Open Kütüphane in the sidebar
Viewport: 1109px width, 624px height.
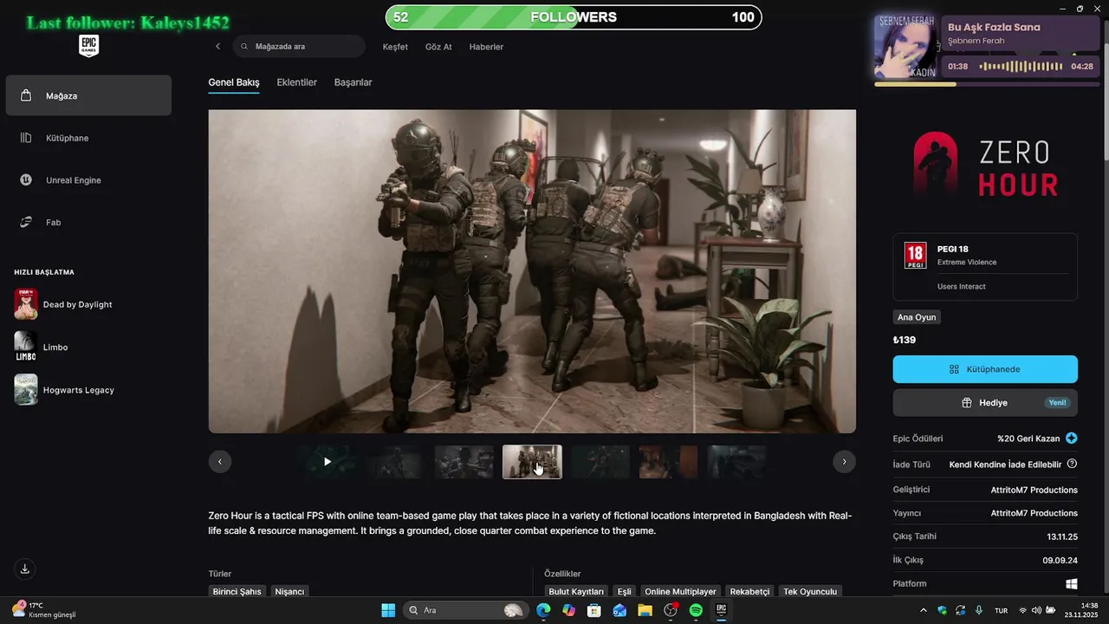pyautogui.click(x=88, y=138)
